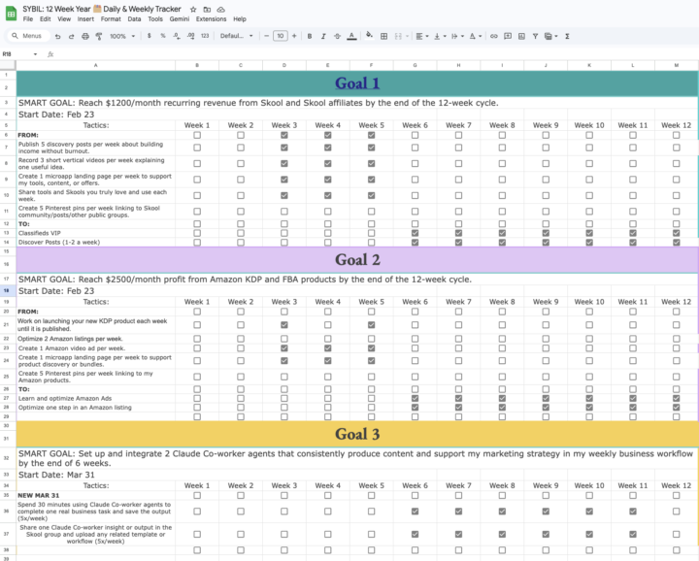Select the Goal 3 heading cell
Image resolution: width=699 pixels, height=561 pixels.
357,434
